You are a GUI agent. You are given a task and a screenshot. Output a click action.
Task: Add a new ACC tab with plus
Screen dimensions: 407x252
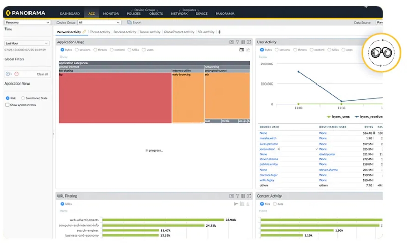tap(220, 32)
